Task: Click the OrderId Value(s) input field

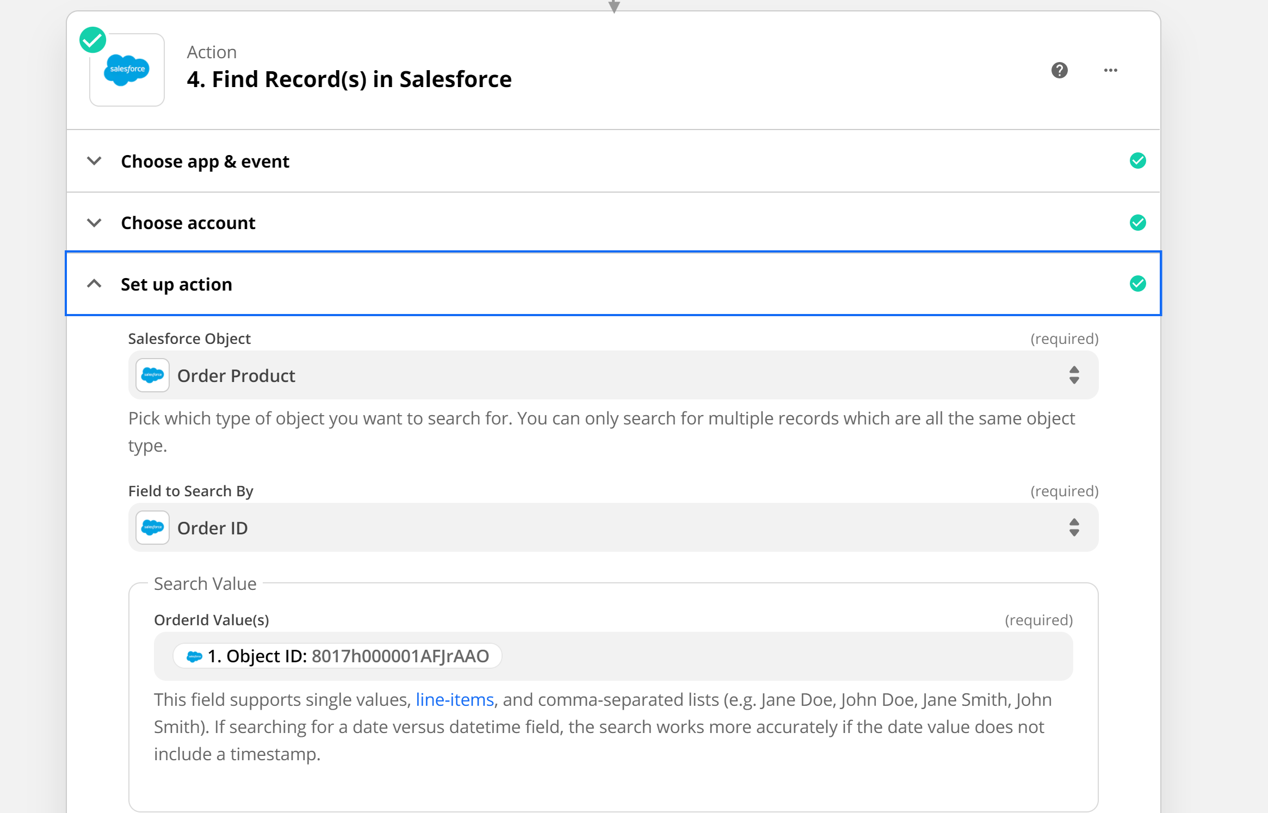Action: pyautogui.click(x=613, y=656)
